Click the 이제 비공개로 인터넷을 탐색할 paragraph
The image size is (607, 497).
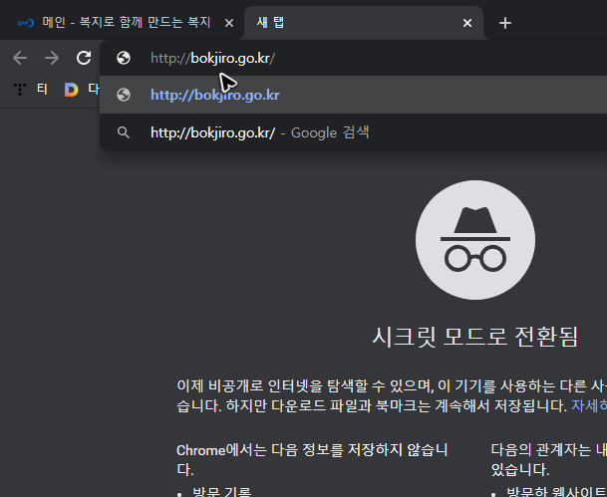click(392, 395)
